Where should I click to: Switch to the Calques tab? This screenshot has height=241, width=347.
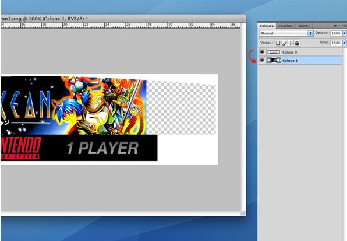click(x=267, y=26)
